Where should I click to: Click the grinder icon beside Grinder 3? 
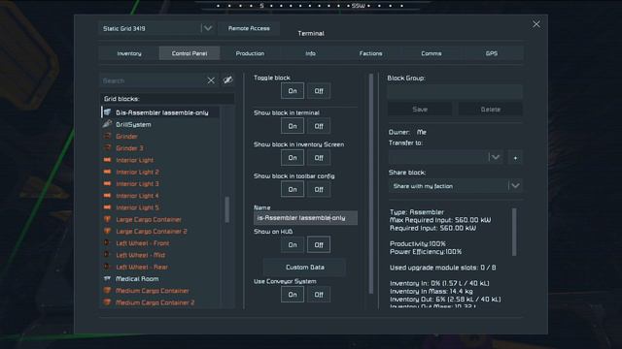click(107, 148)
